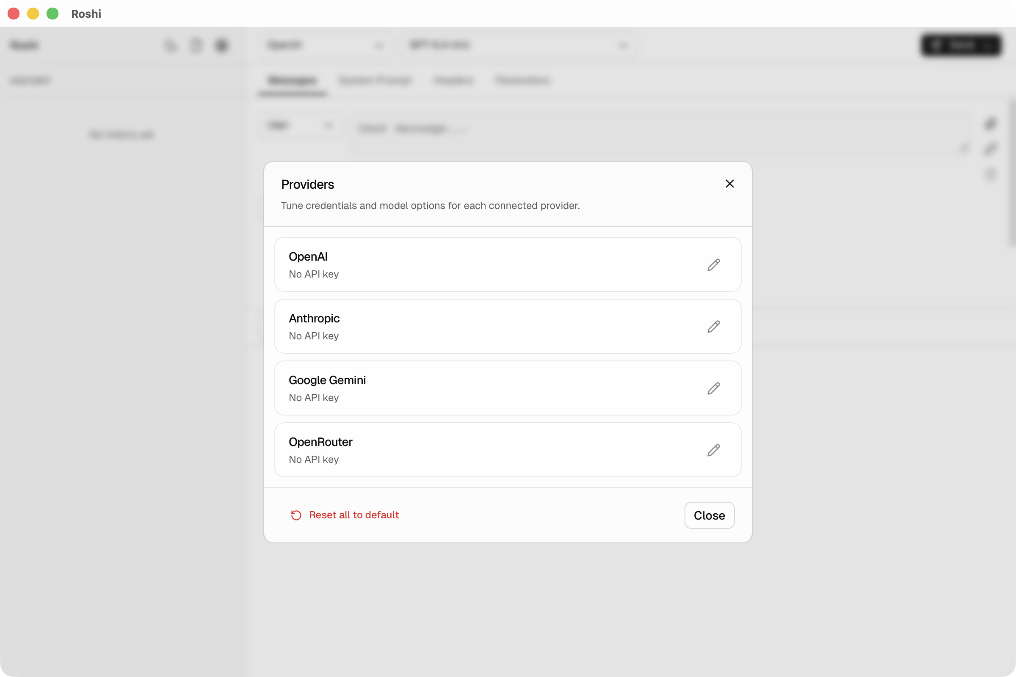Open the model selector dropdown
Image resolution: width=1016 pixels, height=677 pixels.
[518, 45]
